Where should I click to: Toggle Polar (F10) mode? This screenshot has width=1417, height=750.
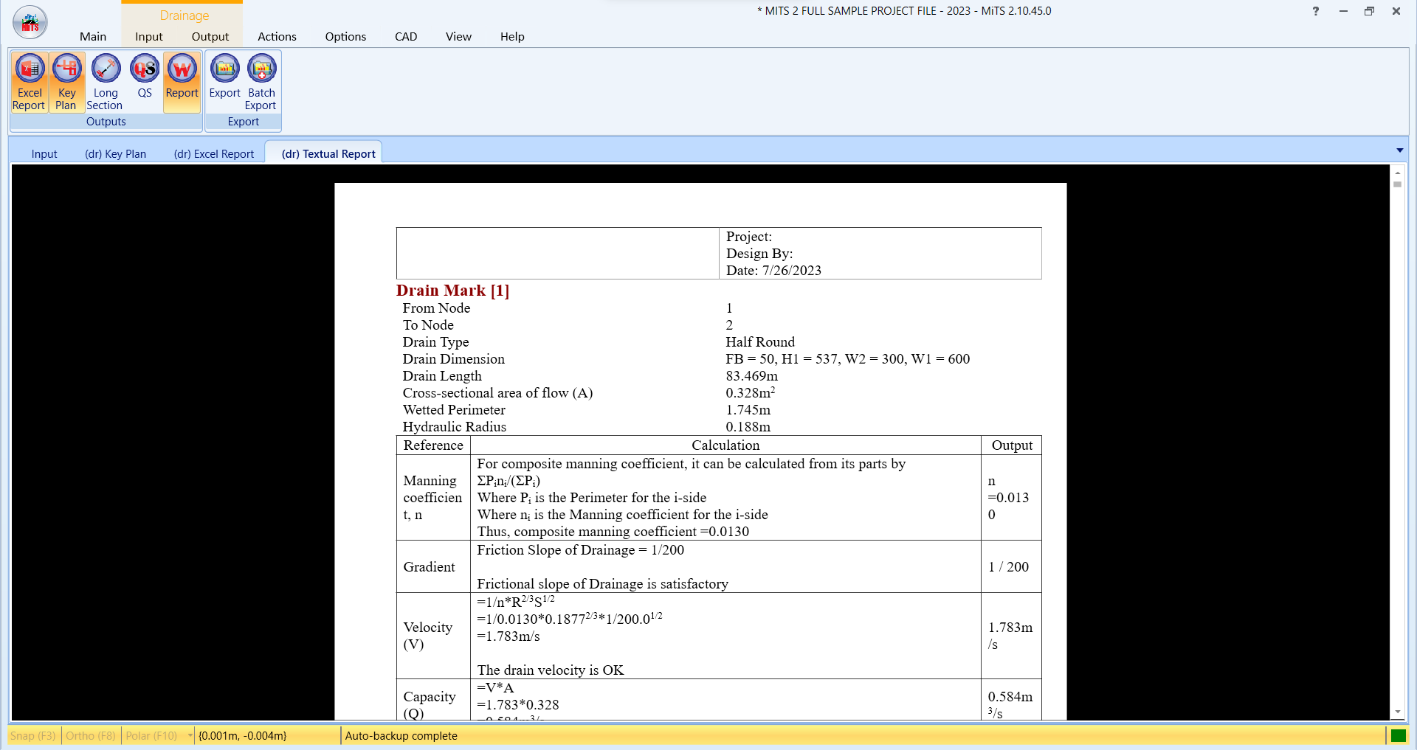[152, 735]
